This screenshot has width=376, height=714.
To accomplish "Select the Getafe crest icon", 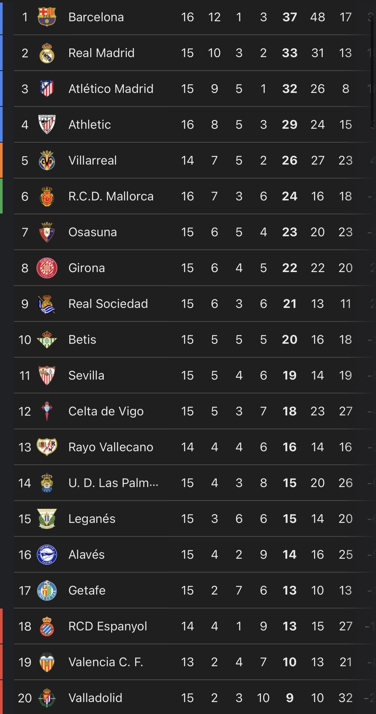I will (47, 590).
